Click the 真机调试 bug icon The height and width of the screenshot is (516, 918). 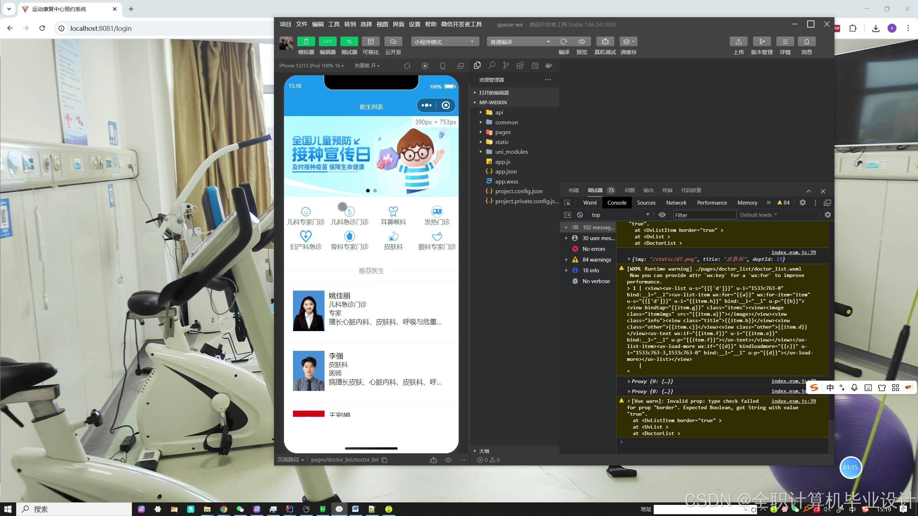coord(605,42)
